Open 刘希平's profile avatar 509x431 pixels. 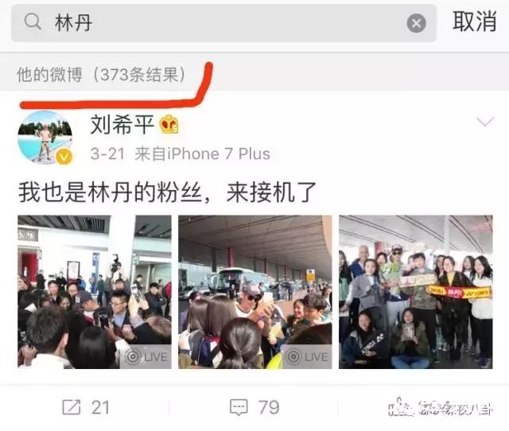click(45, 138)
